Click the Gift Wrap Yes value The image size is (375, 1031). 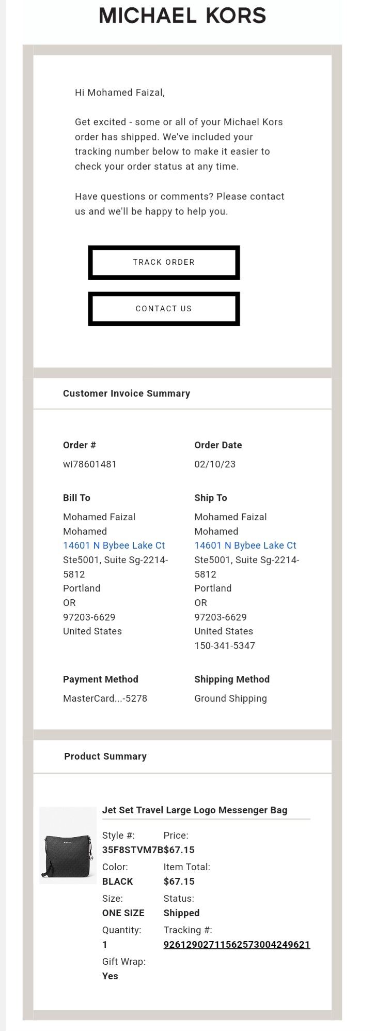(110, 976)
